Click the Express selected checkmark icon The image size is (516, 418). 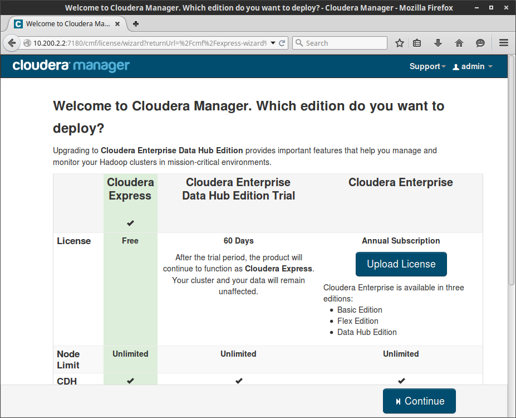tap(130, 223)
